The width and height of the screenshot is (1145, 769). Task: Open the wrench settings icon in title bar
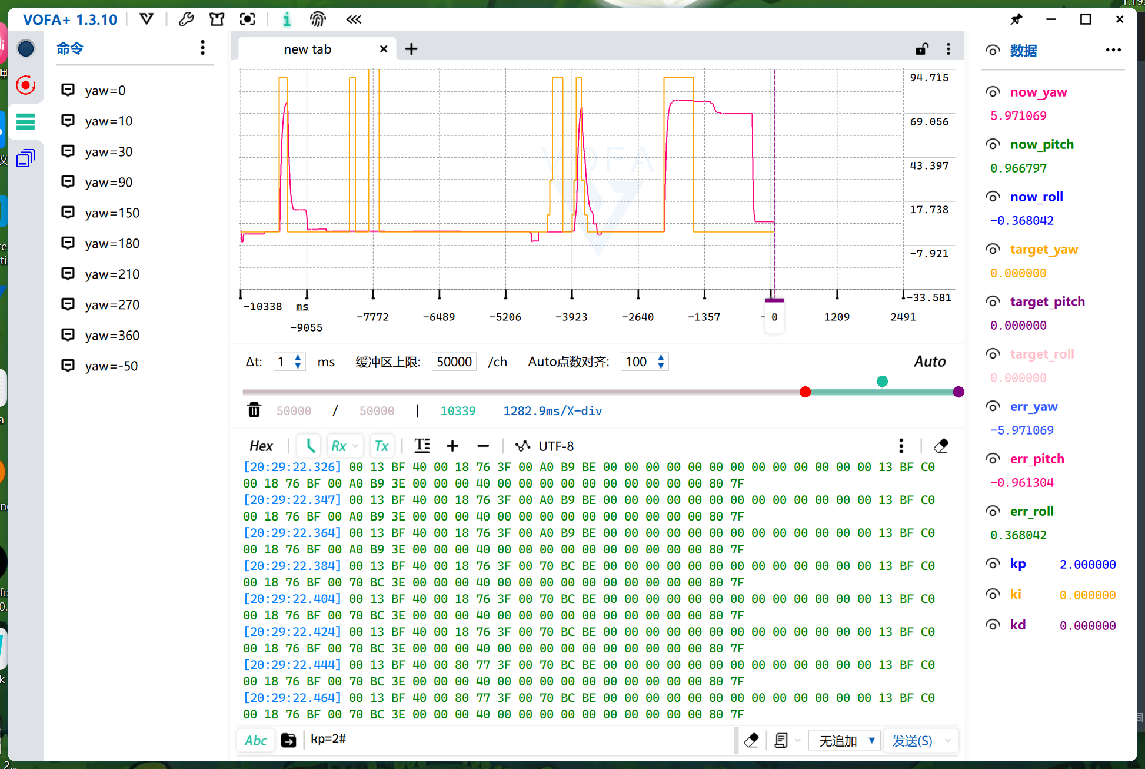[186, 19]
